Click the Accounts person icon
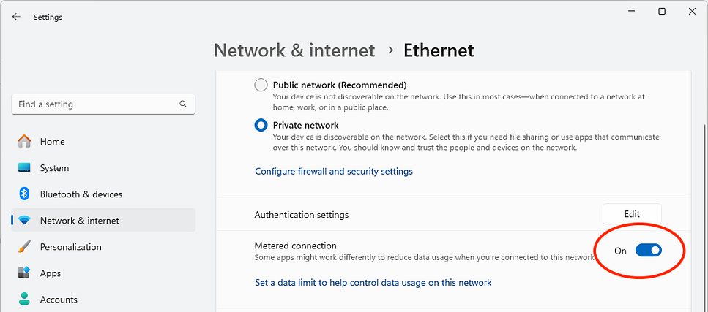This screenshot has width=708, height=312. (x=24, y=299)
